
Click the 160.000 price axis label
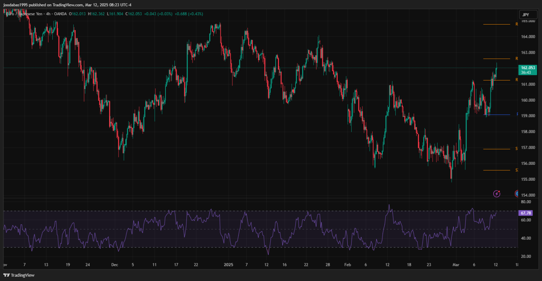[528, 100]
